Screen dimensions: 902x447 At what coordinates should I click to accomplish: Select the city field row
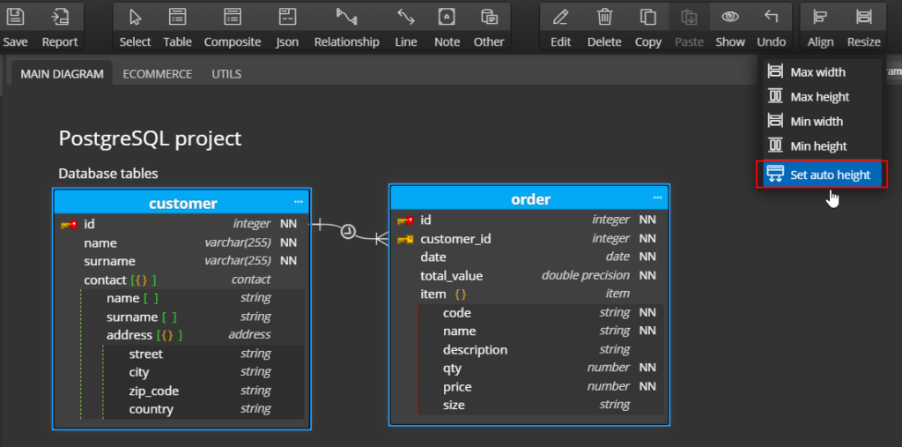tap(203, 372)
